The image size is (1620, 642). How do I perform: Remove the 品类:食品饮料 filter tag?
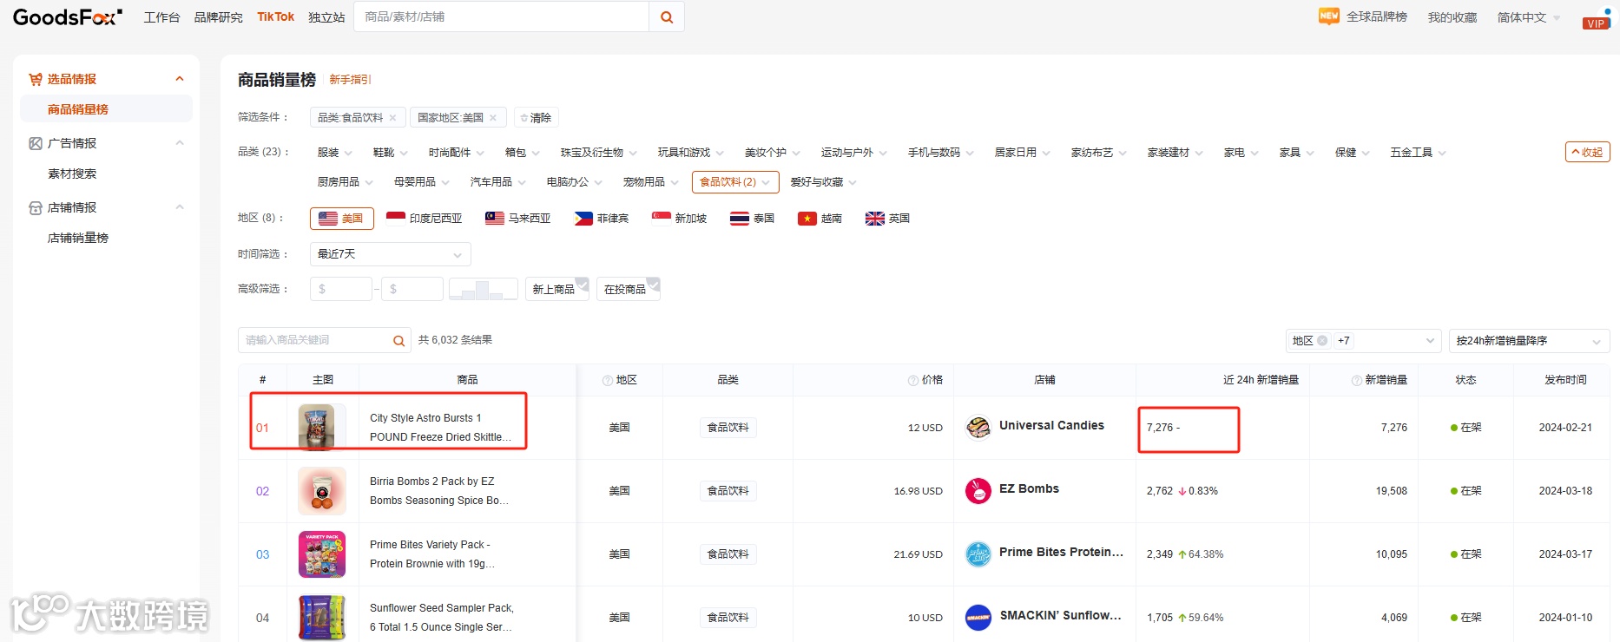coord(392,118)
